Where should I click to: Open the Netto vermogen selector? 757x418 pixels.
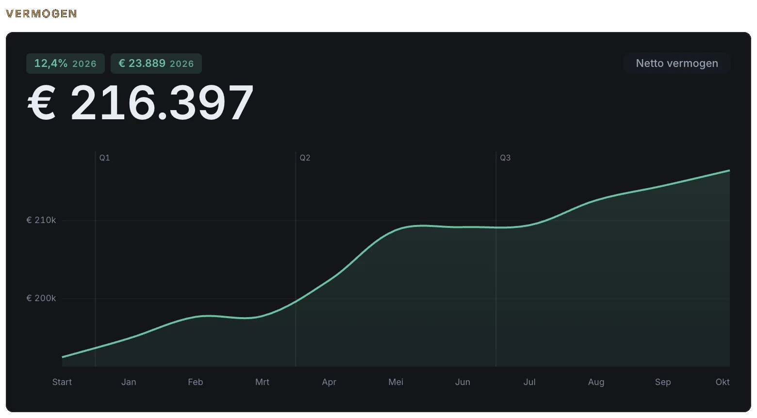pyautogui.click(x=677, y=64)
